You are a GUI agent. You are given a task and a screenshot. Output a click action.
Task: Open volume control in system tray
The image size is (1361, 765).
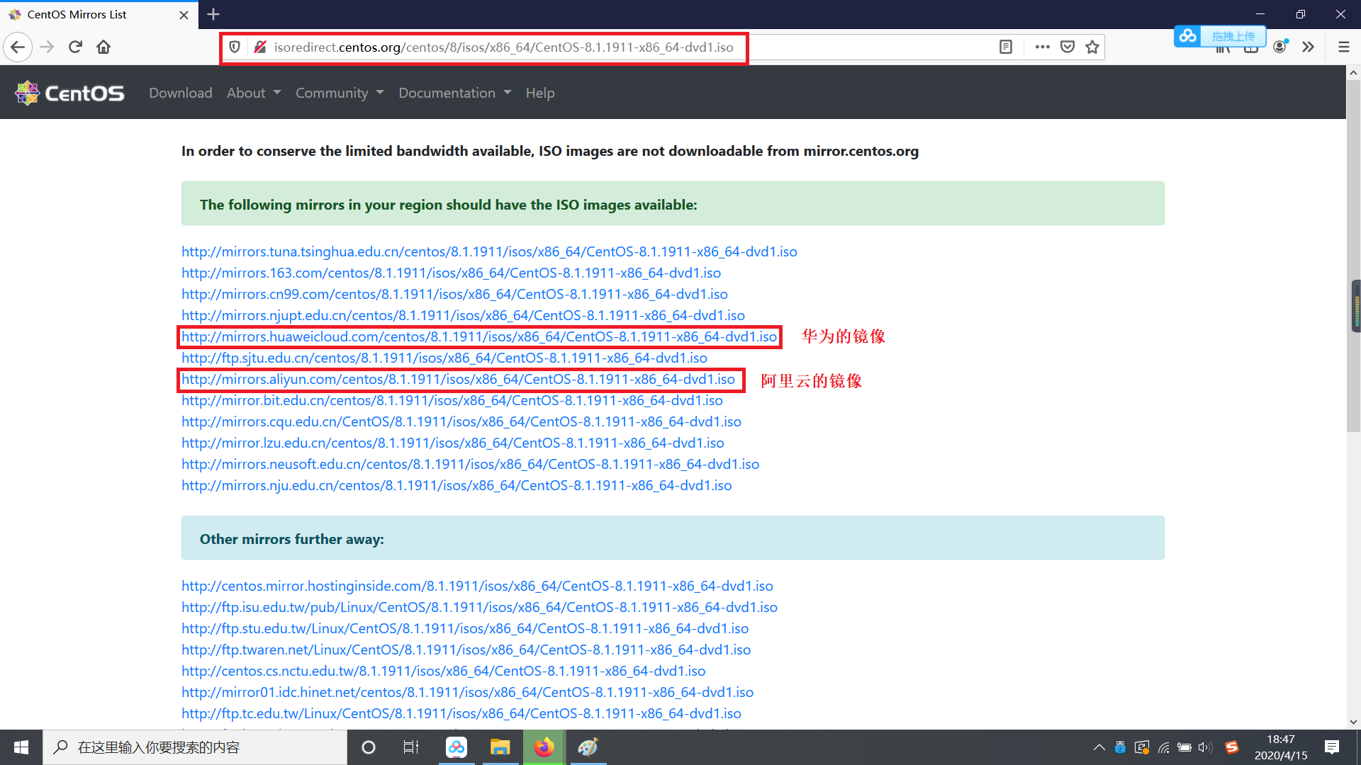1205,747
